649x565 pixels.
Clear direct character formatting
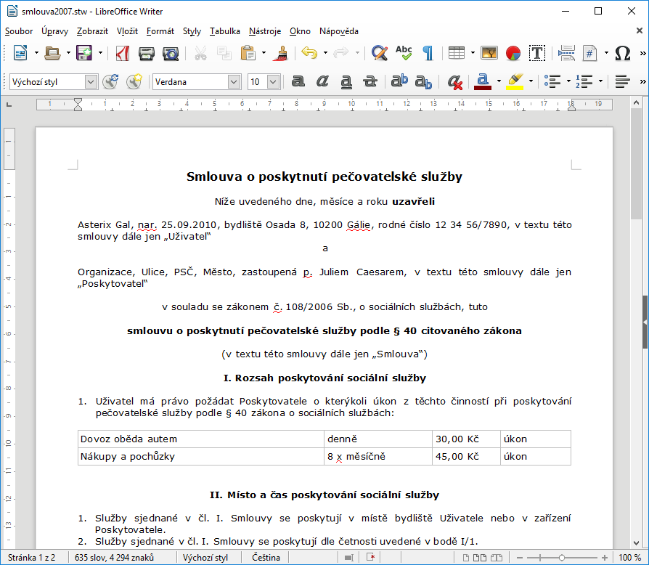click(x=454, y=82)
